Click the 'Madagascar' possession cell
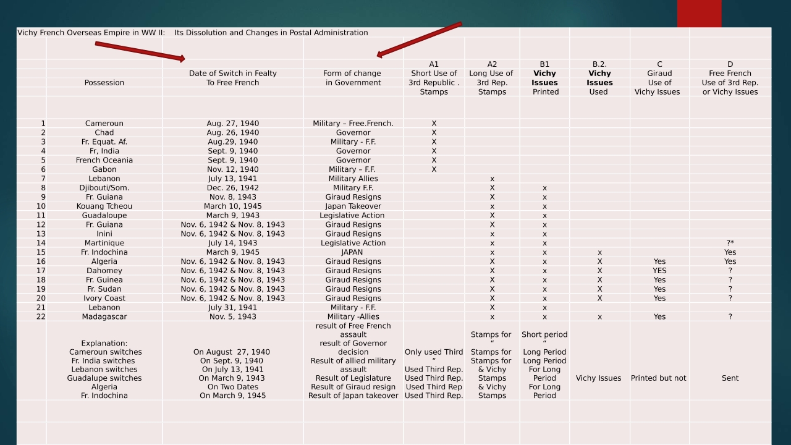This screenshot has width=791, height=445. (x=104, y=317)
